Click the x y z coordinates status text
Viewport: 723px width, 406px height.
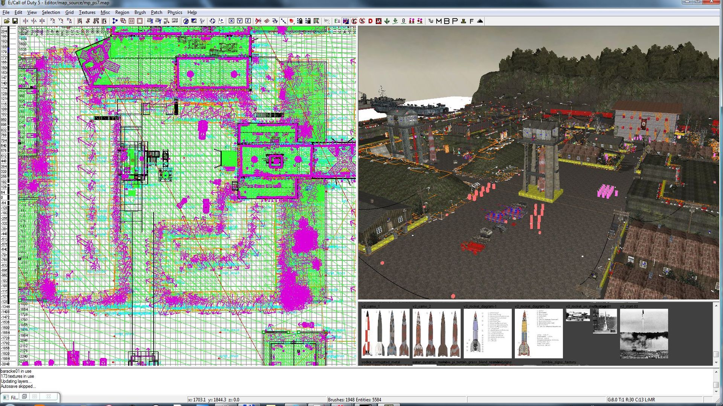click(214, 400)
